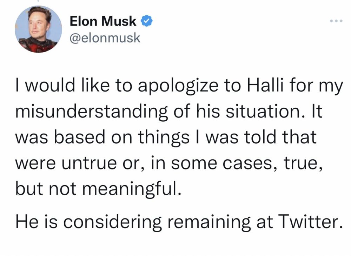
Task: Click the blue verified checkmark badge
Action: (147, 21)
